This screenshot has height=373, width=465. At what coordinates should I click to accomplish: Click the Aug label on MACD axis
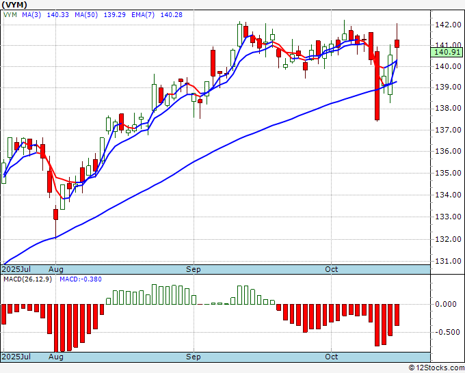coord(56,357)
